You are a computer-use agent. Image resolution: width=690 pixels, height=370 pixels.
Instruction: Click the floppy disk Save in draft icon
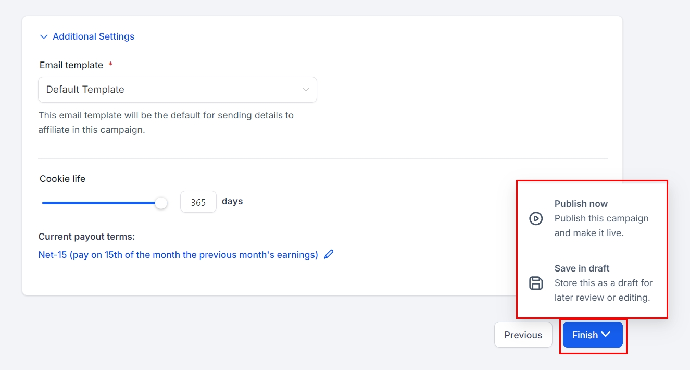(x=536, y=283)
